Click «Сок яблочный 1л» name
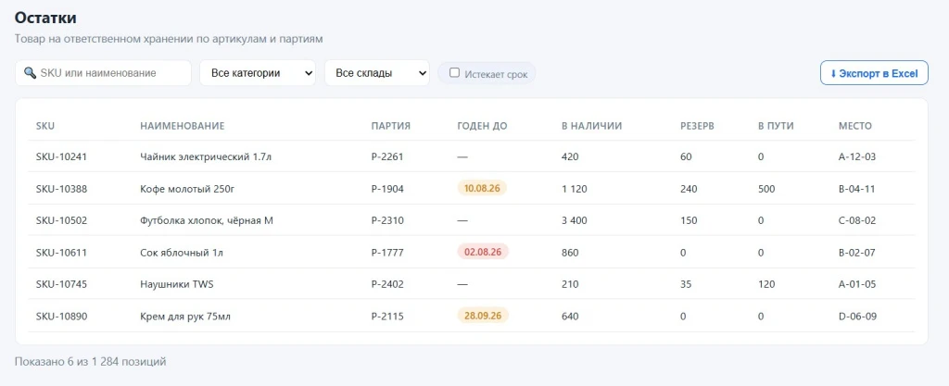 [x=182, y=253]
